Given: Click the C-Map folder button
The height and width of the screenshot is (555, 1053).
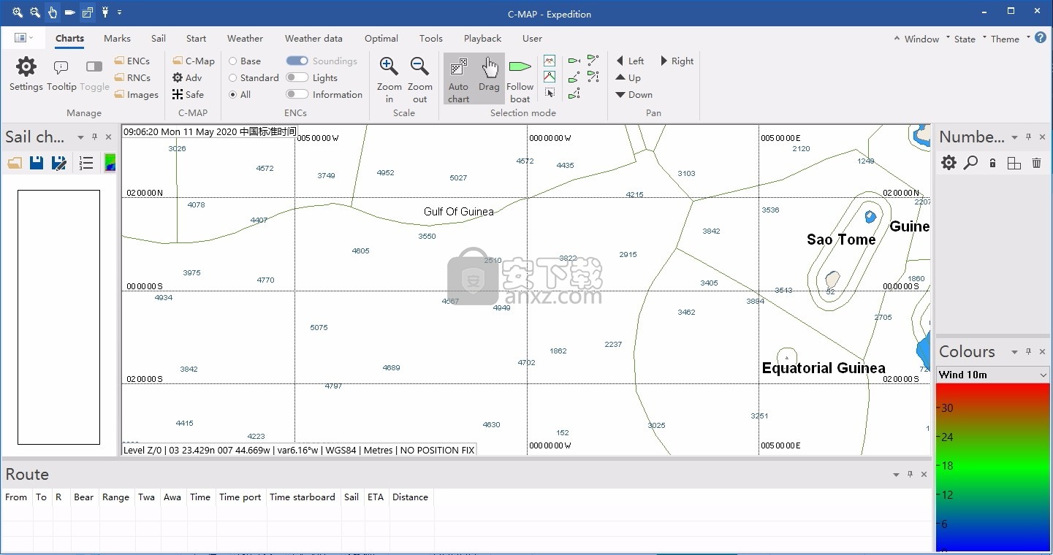Looking at the screenshot, I should 194,61.
